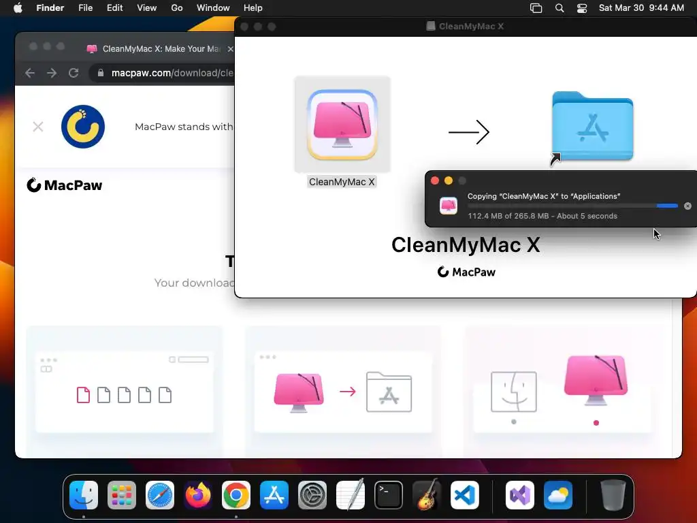Image resolution: width=697 pixels, height=523 pixels.
Task: Open the Apple menu
Action: pyautogui.click(x=18, y=8)
